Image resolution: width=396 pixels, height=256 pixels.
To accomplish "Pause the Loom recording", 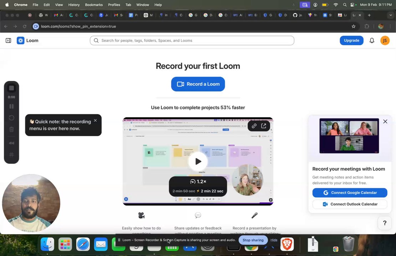I will pyautogui.click(x=11, y=106).
